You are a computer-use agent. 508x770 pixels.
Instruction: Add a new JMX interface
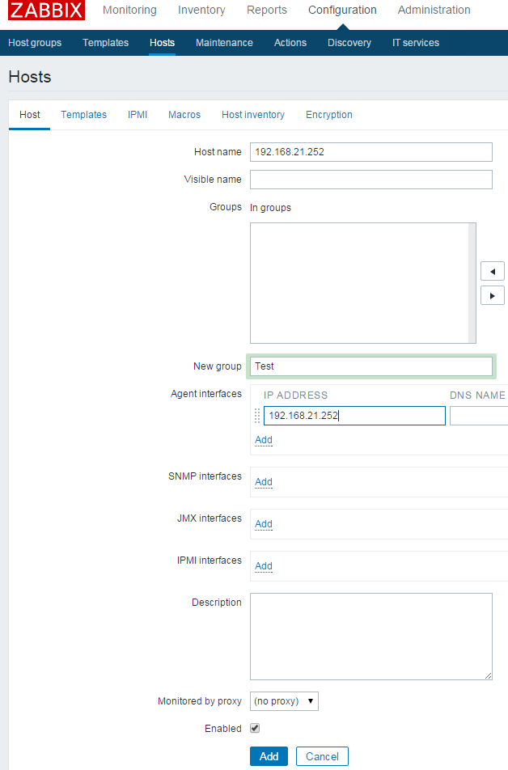(x=264, y=524)
